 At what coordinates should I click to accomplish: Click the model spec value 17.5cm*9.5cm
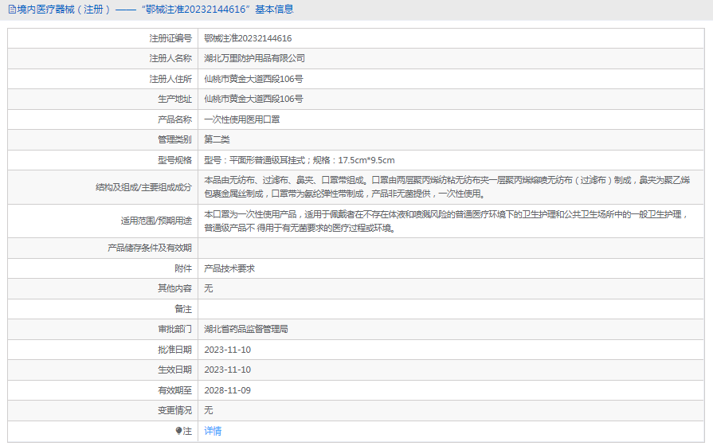(366, 161)
